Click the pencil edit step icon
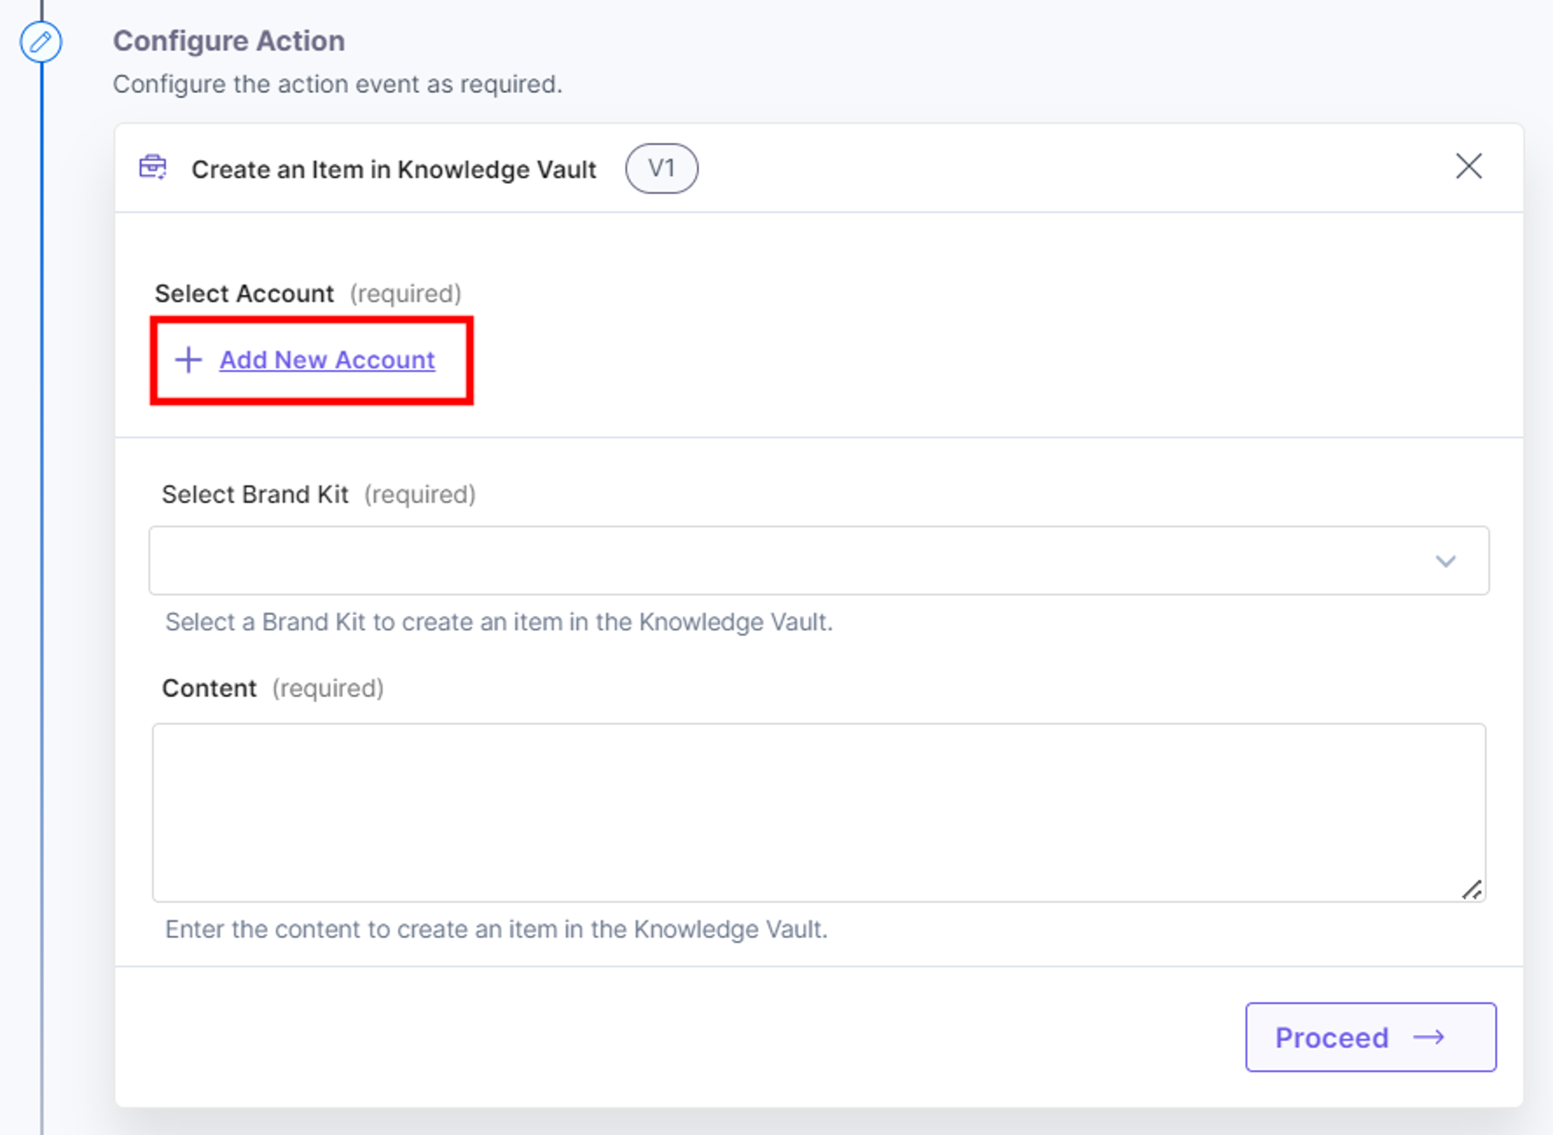 (40, 42)
